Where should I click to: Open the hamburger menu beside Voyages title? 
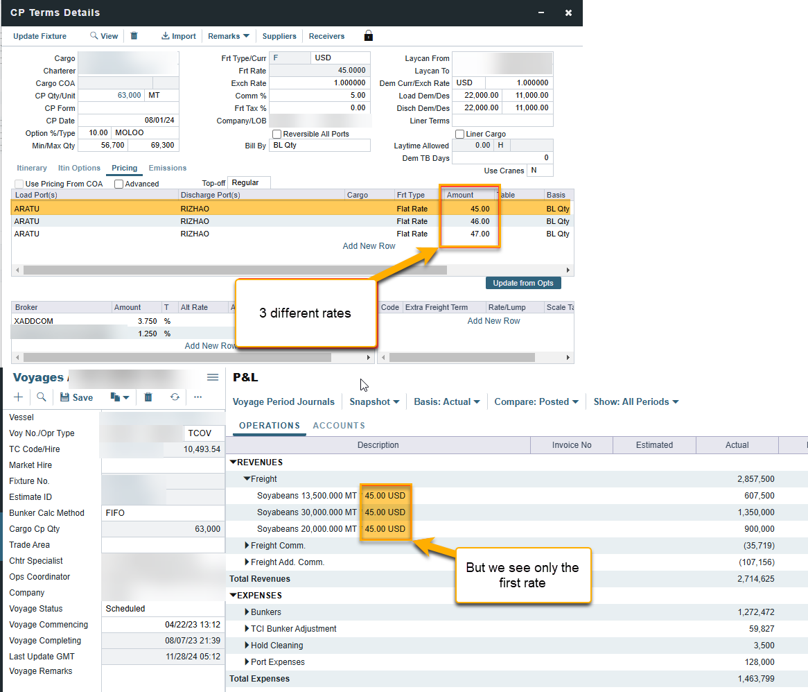[213, 377]
